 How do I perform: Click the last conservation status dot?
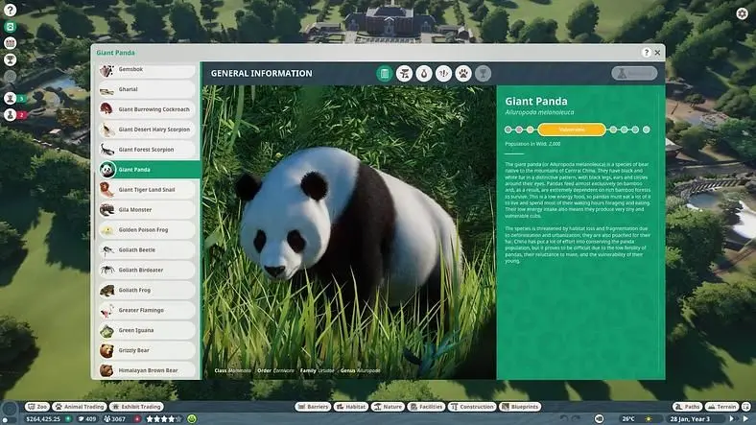[x=647, y=130]
